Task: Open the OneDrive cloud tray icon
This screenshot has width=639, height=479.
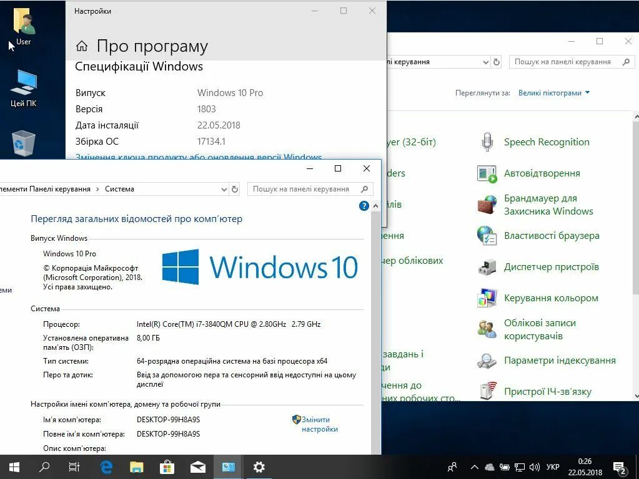Action: click(x=490, y=467)
